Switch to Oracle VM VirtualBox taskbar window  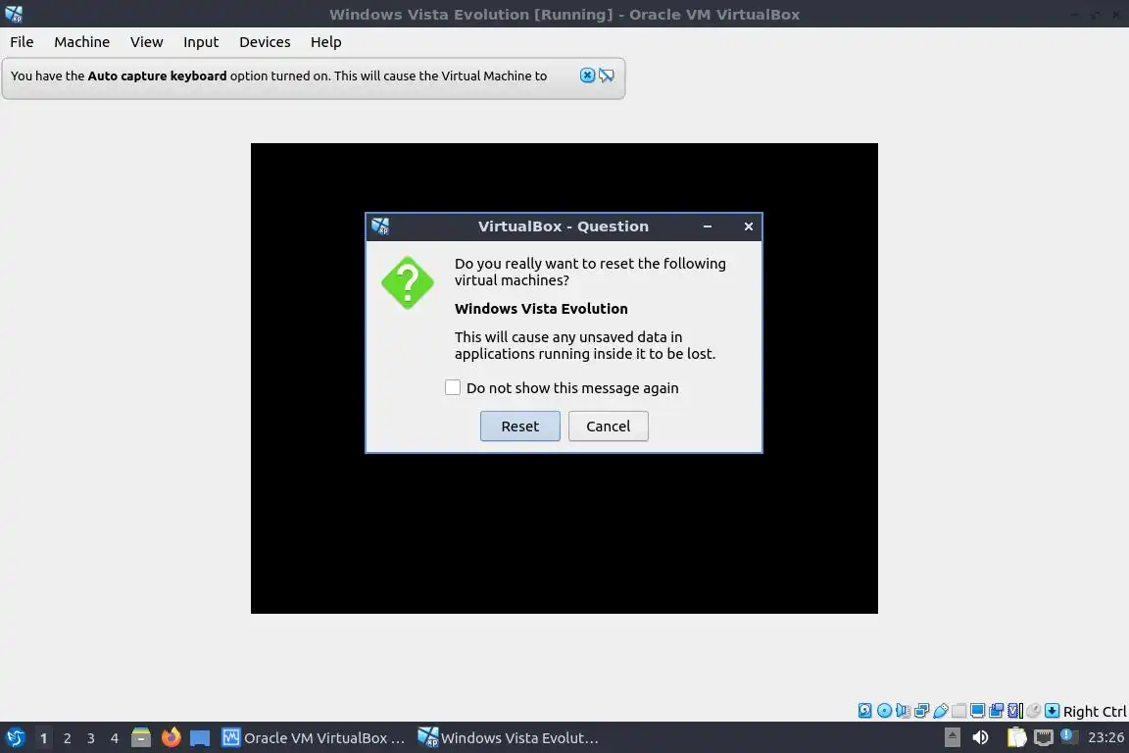[314, 737]
